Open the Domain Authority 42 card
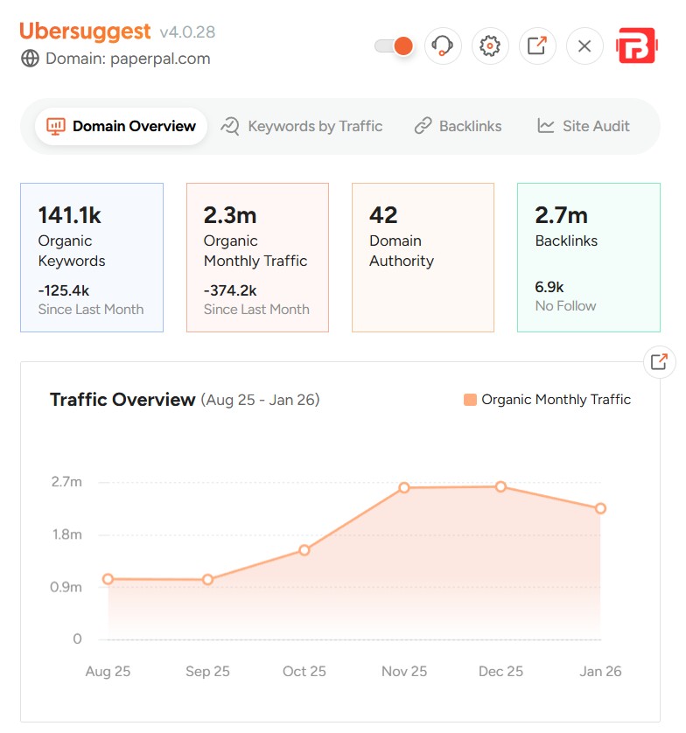 tap(423, 257)
